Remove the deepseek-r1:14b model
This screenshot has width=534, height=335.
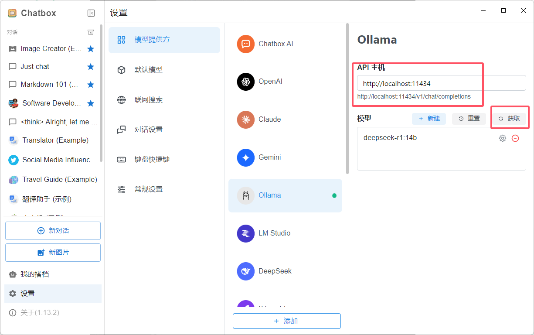515,138
